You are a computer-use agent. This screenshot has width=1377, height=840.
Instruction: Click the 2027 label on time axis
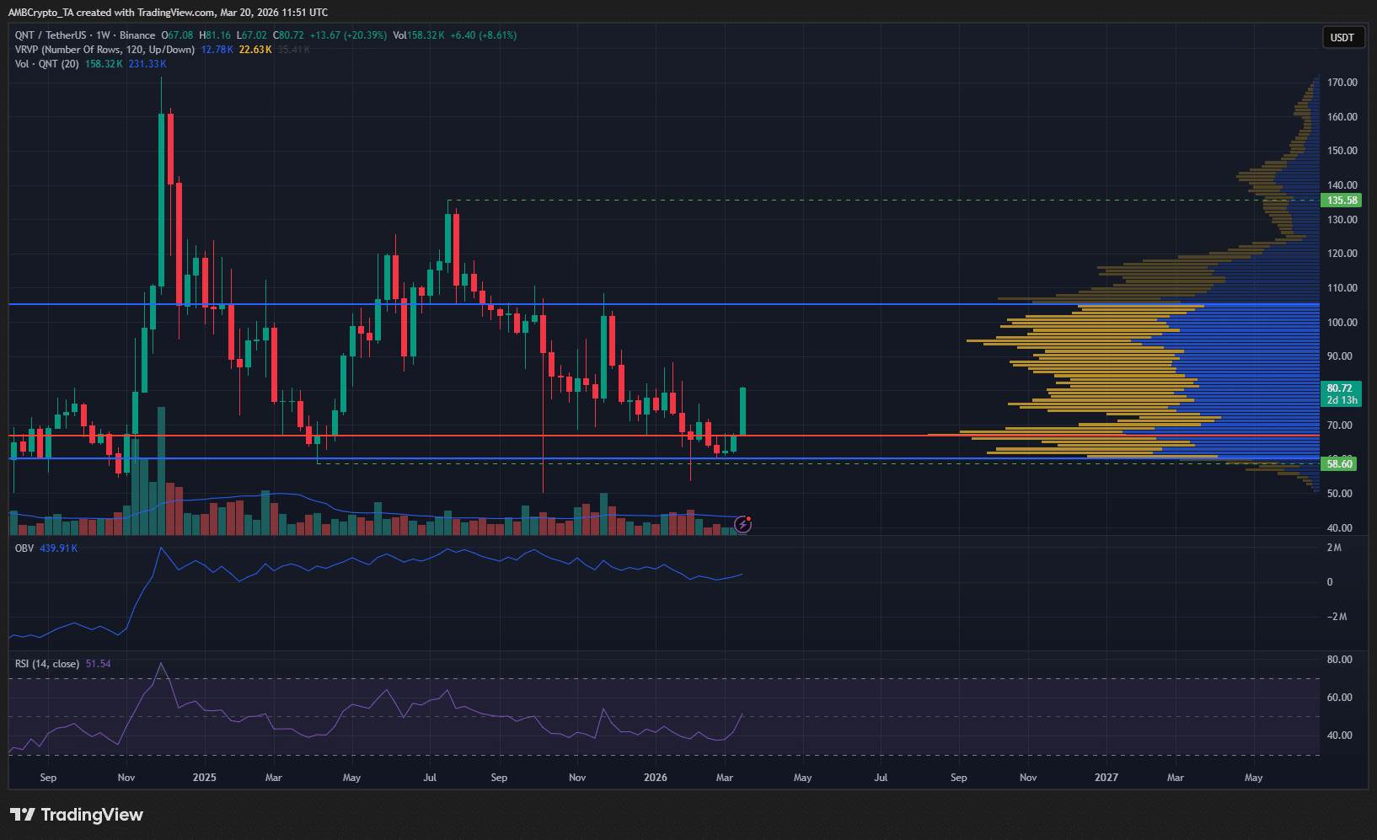pyautogui.click(x=1106, y=778)
